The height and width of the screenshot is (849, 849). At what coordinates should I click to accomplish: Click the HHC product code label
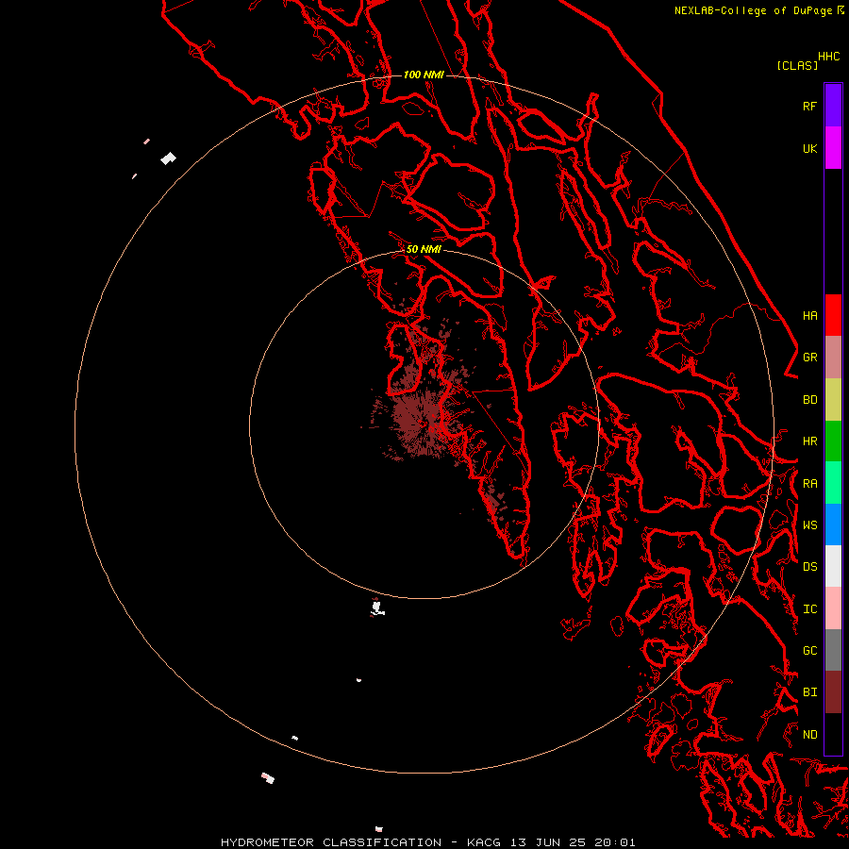point(828,57)
